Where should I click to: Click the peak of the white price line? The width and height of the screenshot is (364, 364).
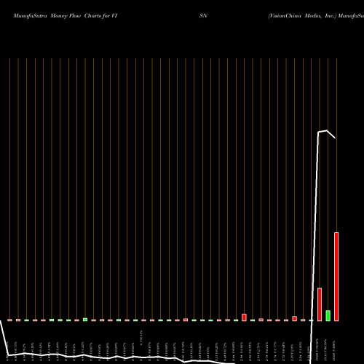(x=326, y=130)
